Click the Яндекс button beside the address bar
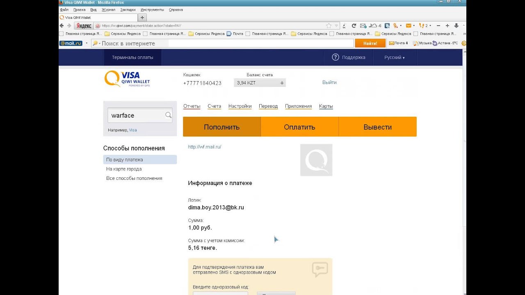This screenshot has height=295, width=525. (84, 25)
